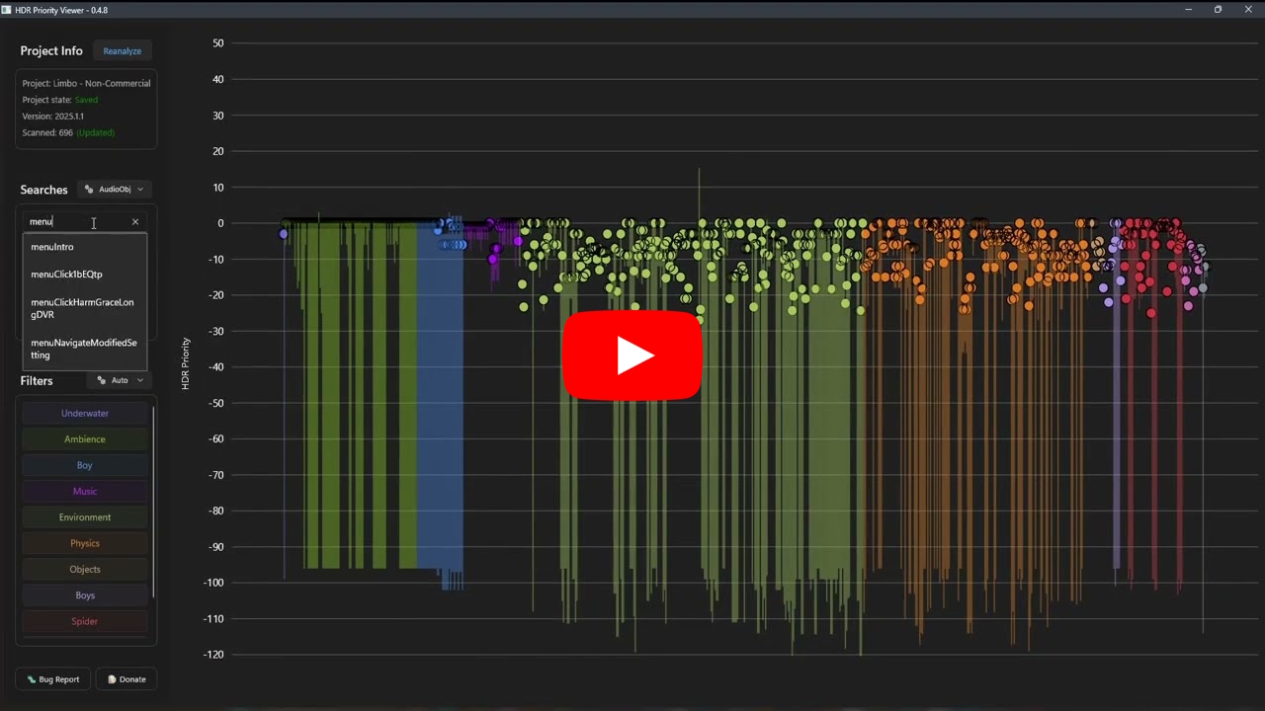Click the Donate button
This screenshot has width=1265, height=711.
pyautogui.click(x=126, y=679)
